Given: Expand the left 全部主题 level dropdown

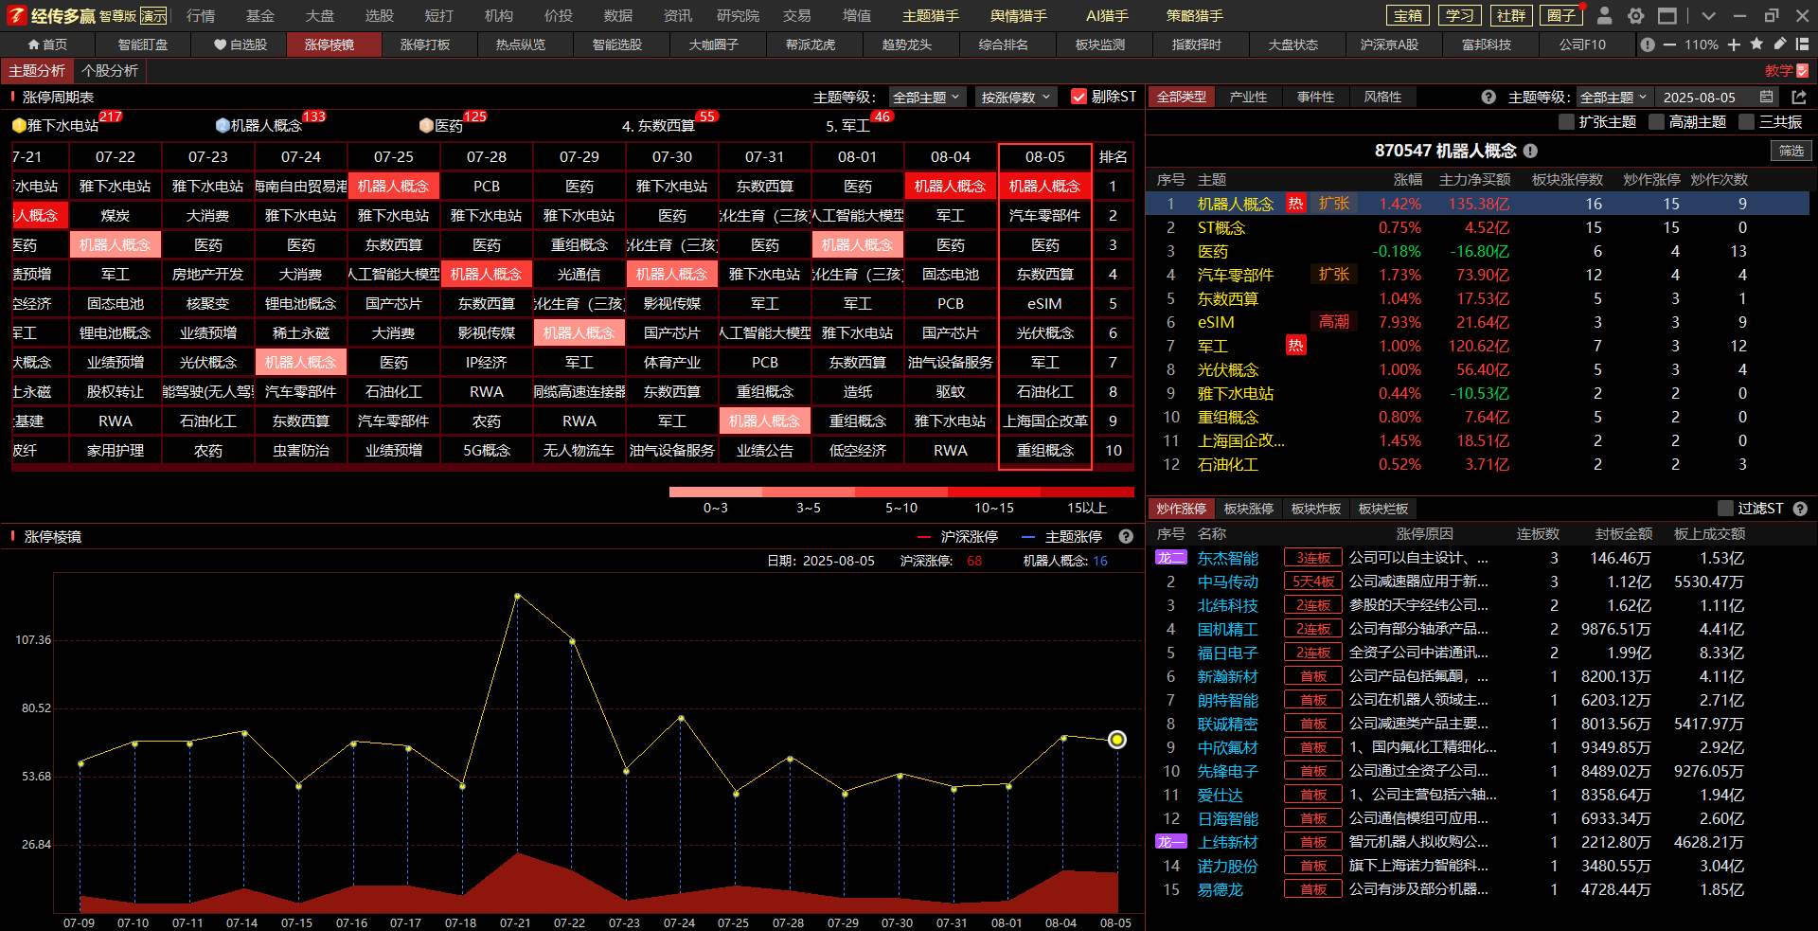Looking at the screenshot, I should coord(926,98).
